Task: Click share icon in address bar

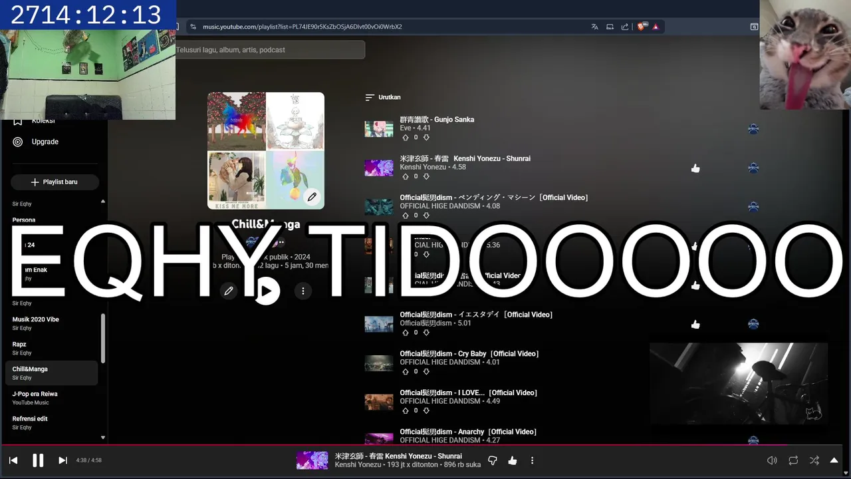Action: point(625,27)
